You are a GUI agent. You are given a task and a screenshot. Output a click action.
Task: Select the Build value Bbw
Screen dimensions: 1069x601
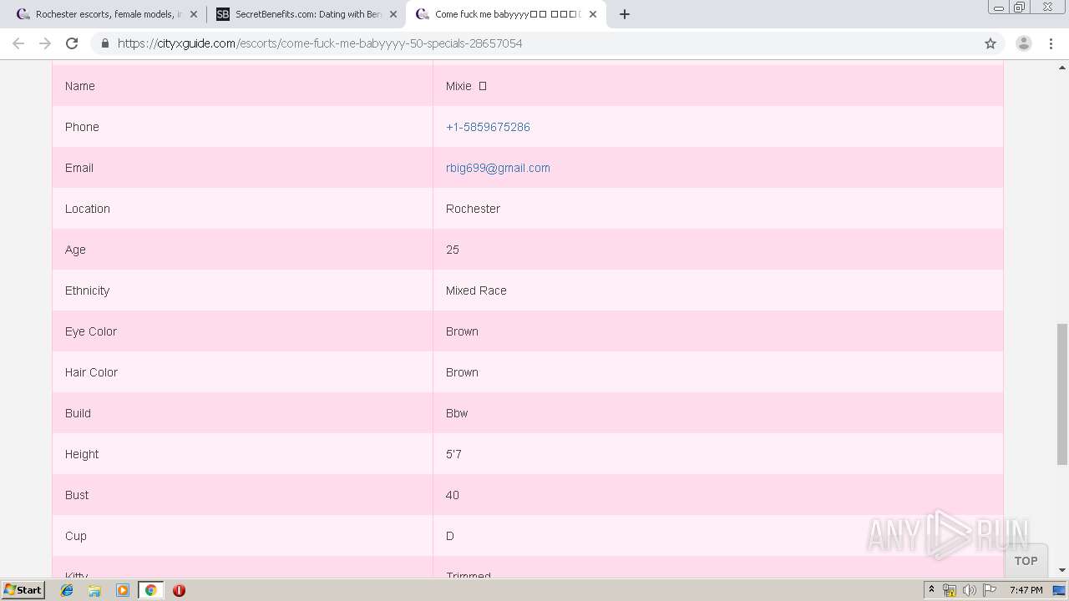(457, 413)
